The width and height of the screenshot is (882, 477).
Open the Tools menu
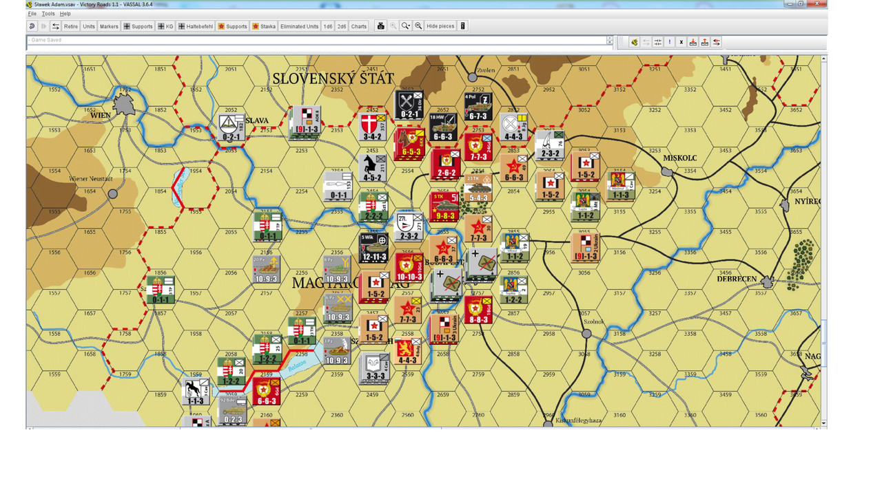[x=48, y=14]
